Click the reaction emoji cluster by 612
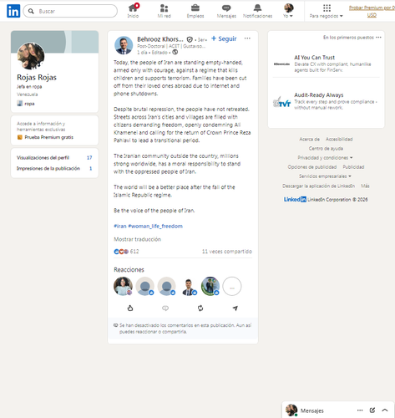This screenshot has height=418, width=395. click(x=121, y=252)
